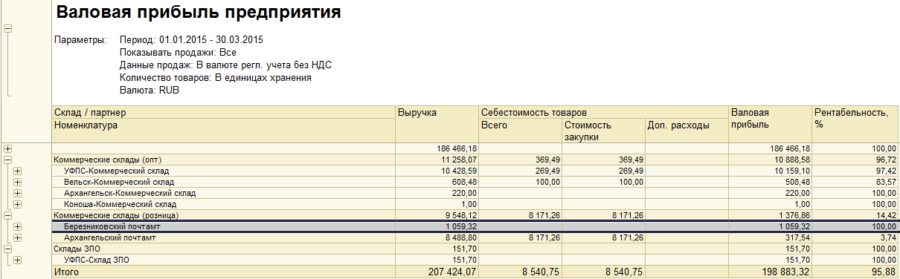The width and height of the screenshot is (900, 279).
Task: Expand the Вельск-Коммерческий склад row
Action: point(17,182)
